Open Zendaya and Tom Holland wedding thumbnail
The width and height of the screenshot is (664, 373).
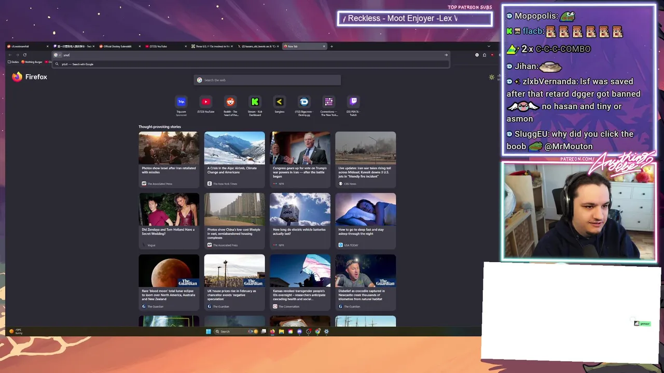[x=169, y=209]
